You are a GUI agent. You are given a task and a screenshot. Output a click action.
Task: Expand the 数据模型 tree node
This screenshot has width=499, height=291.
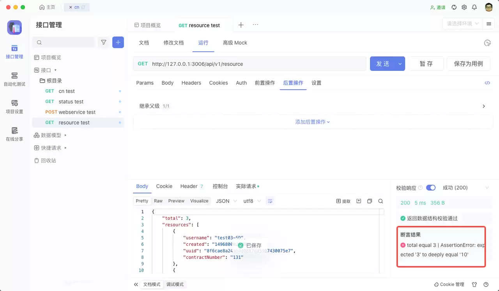[x=65, y=135]
